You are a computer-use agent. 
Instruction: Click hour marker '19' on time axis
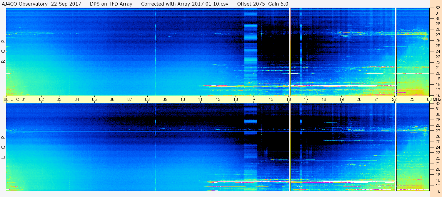click(x=341, y=99)
